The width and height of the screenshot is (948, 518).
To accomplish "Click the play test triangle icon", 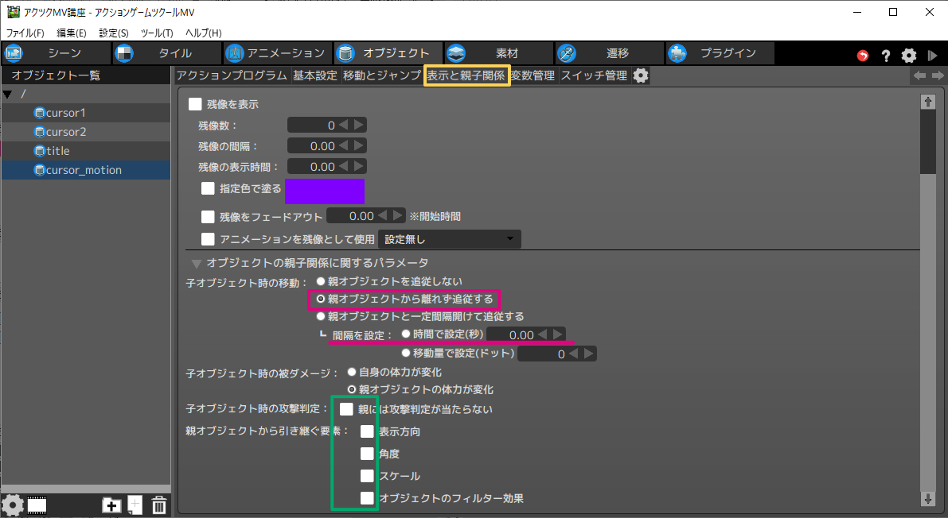I will tap(932, 56).
